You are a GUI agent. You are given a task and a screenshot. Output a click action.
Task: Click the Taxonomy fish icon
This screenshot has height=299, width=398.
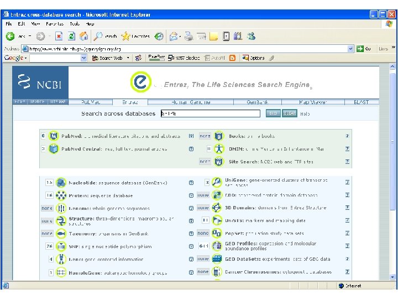click(61, 234)
